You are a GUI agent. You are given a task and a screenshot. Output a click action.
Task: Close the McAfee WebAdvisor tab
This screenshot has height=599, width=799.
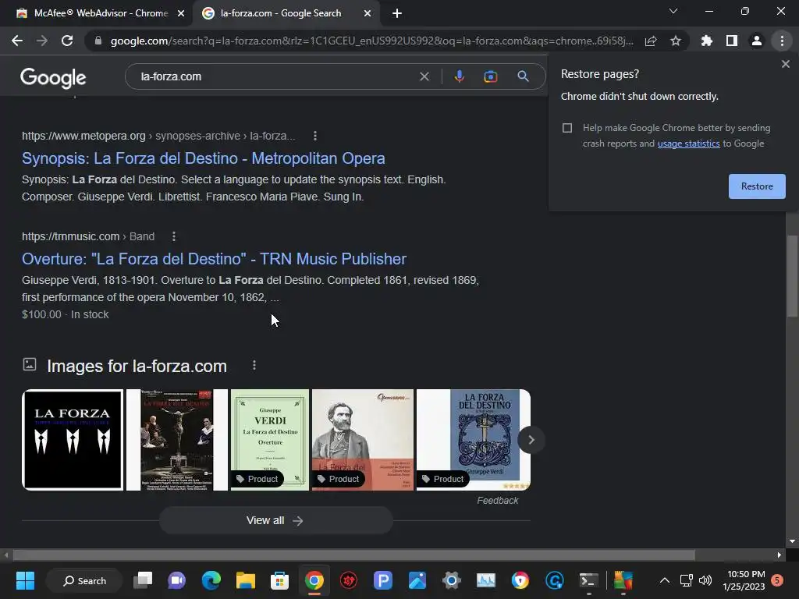click(181, 13)
